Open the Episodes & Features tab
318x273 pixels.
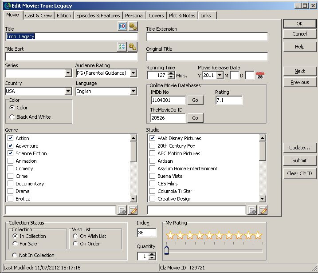(x=98, y=16)
